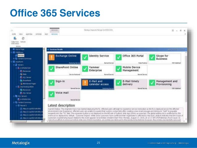Viewport: 197px width, 148px height.
Task: Click the Collect Farm O365 status icon
Action: tap(15, 38)
